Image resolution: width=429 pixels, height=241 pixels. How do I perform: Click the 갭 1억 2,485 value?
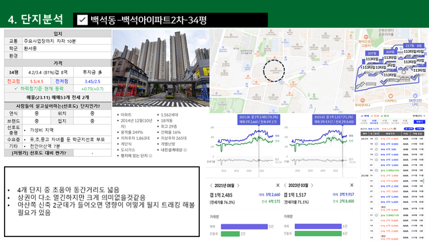(221, 195)
